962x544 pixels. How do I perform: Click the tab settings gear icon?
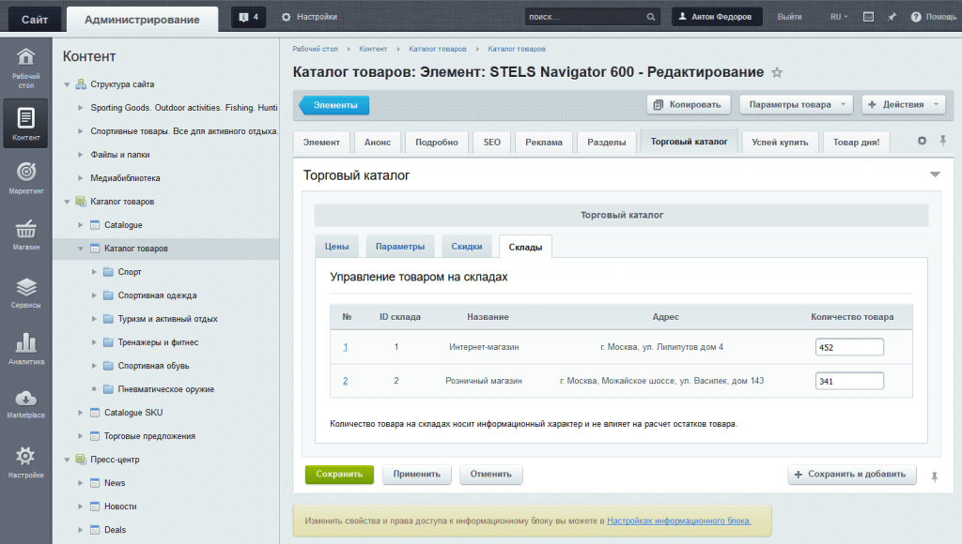[922, 141]
